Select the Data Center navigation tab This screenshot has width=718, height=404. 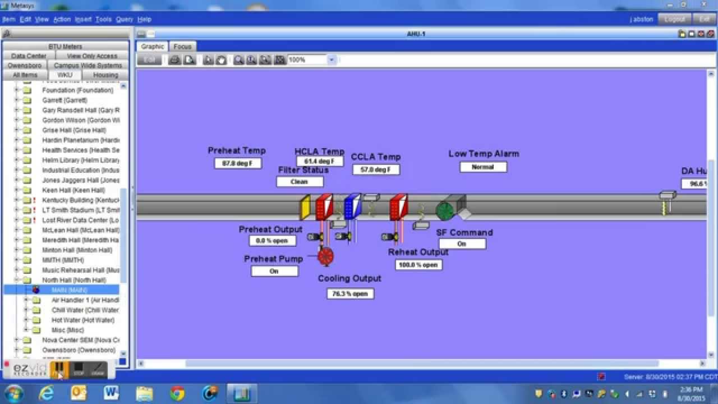[29, 56]
